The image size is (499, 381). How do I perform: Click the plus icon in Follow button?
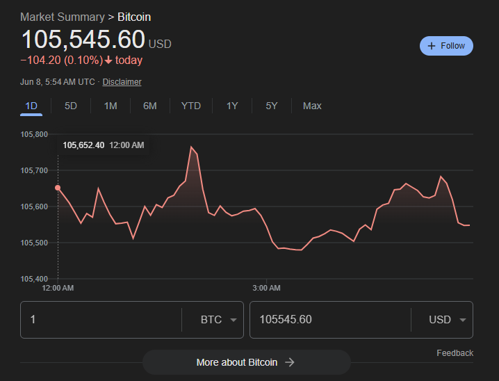(x=431, y=46)
